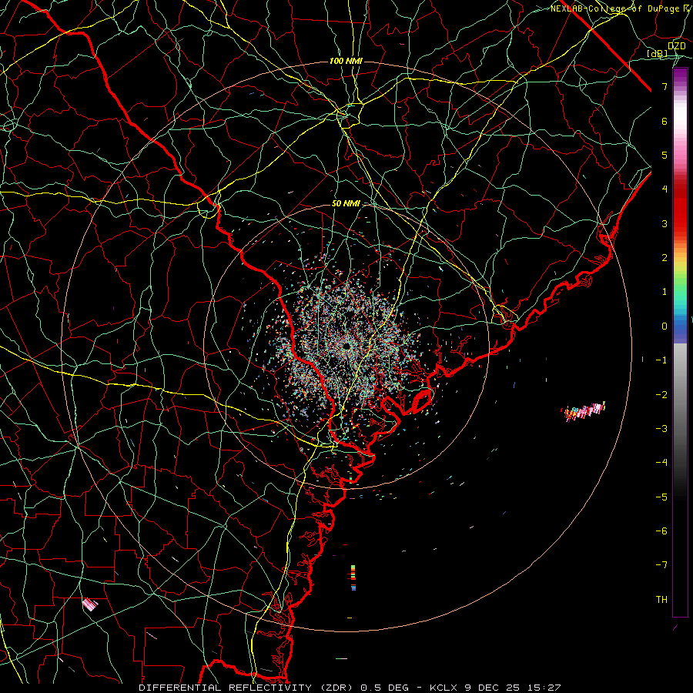Viewport: 693px width, 693px height.
Task: Click the '15:27' timestamp in the caption
Action: point(544,688)
